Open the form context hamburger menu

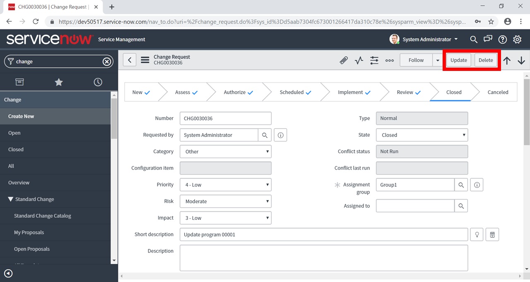(x=145, y=60)
